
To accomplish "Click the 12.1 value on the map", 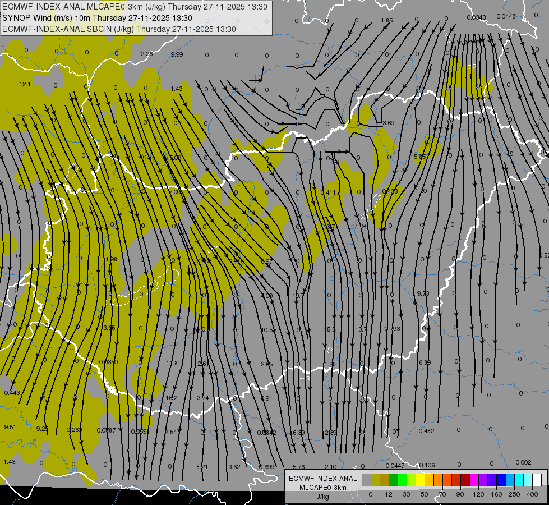I will (x=25, y=84).
